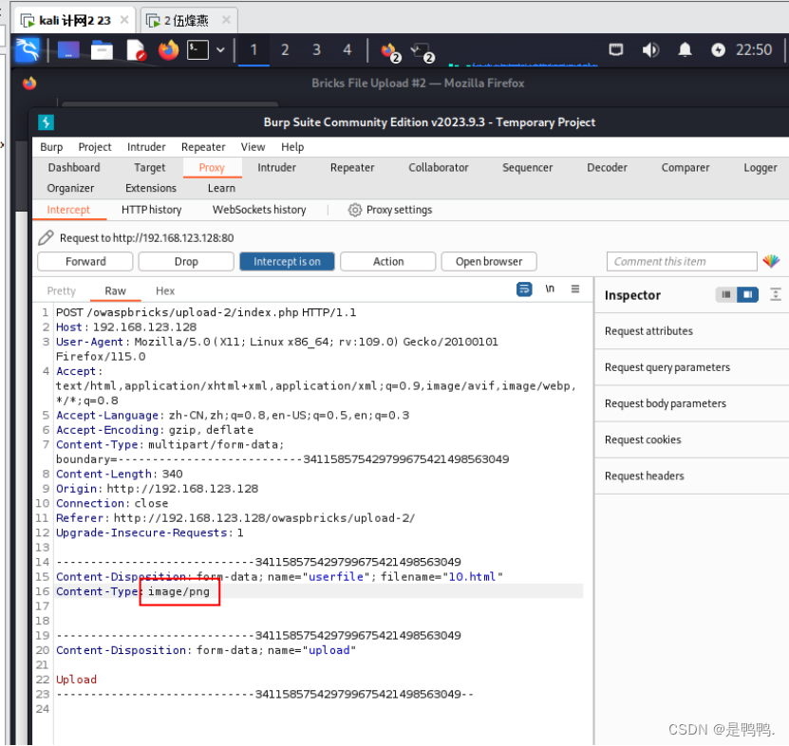Select the Proxy tab
789x746 pixels.
(x=212, y=167)
